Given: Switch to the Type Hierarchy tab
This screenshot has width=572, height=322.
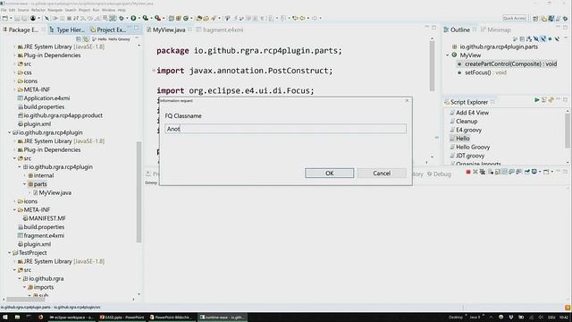Looking at the screenshot, I should click(67, 30).
